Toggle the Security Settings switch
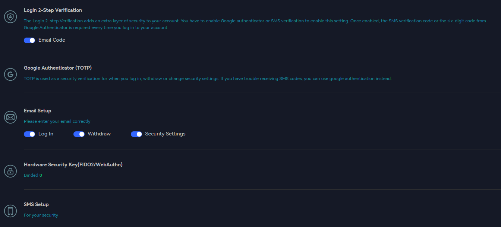Viewport: 501px width, 227px height. tap(136, 134)
